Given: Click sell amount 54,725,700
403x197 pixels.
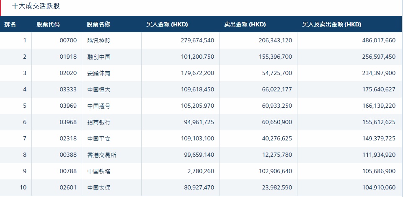Looking at the screenshot, I should pos(277,73).
